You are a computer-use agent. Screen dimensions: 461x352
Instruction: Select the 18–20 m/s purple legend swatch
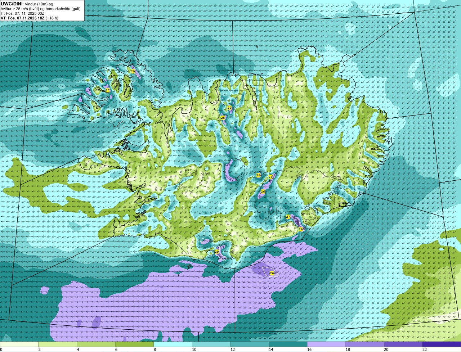pyautogui.click(x=365, y=344)
